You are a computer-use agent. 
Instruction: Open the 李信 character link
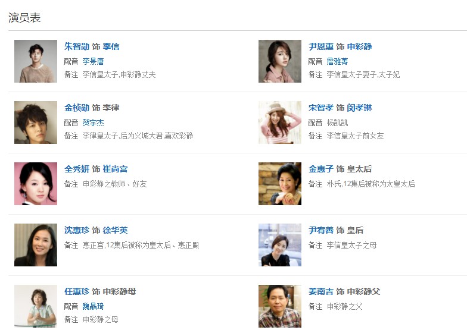pyautogui.click(x=111, y=46)
